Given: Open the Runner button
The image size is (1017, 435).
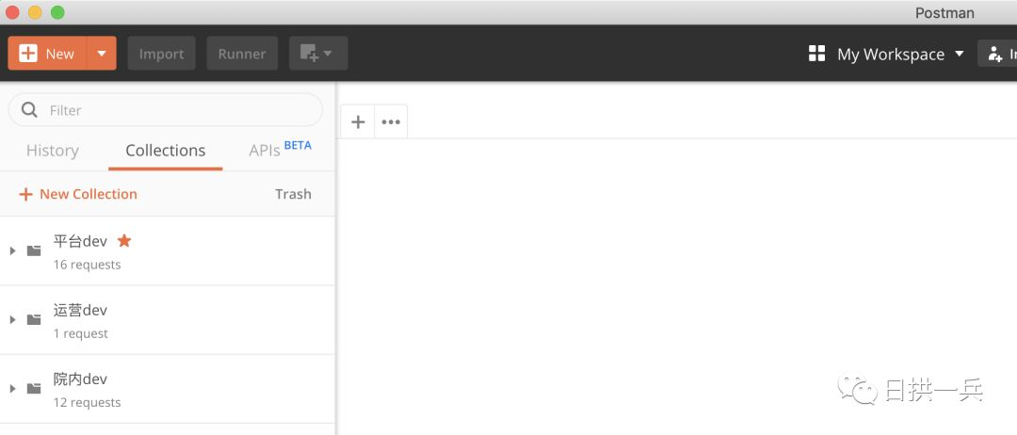Looking at the screenshot, I should pyautogui.click(x=242, y=54).
